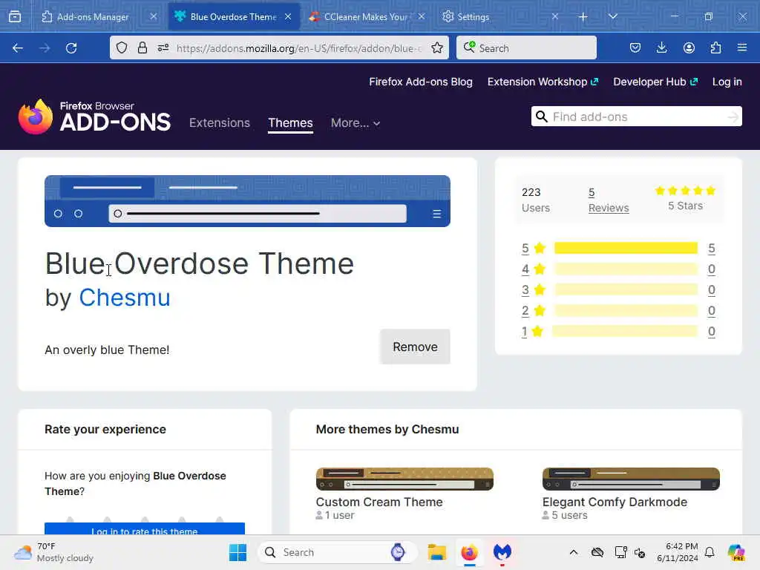
Task: Filter reviews by 5 stars bar
Action: pyautogui.click(x=626, y=248)
